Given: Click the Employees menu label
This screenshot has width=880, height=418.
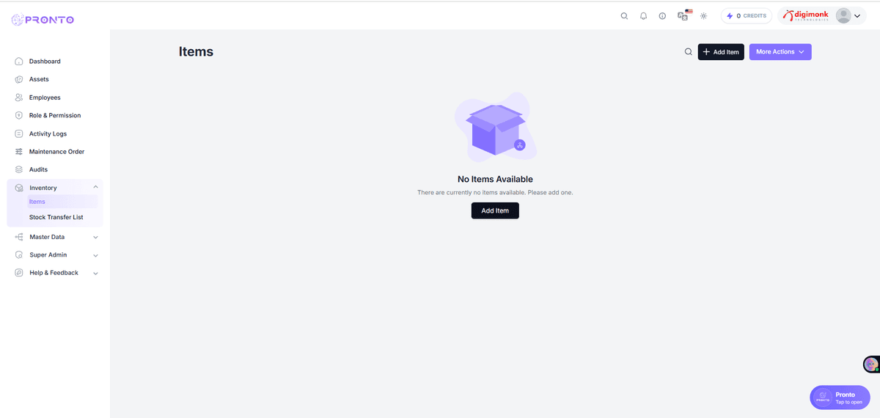Looking at the screenshot, I should coord(45,98).
